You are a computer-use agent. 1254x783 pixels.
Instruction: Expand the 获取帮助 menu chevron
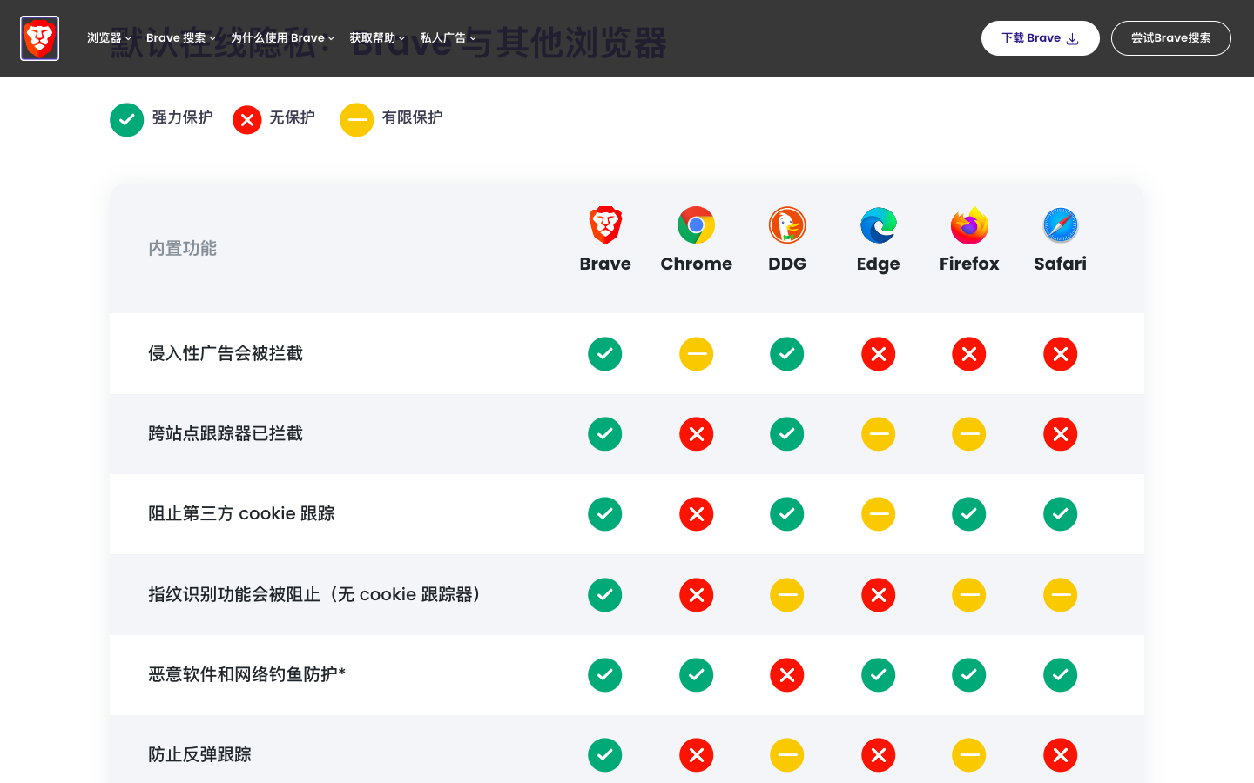point(374,37)
